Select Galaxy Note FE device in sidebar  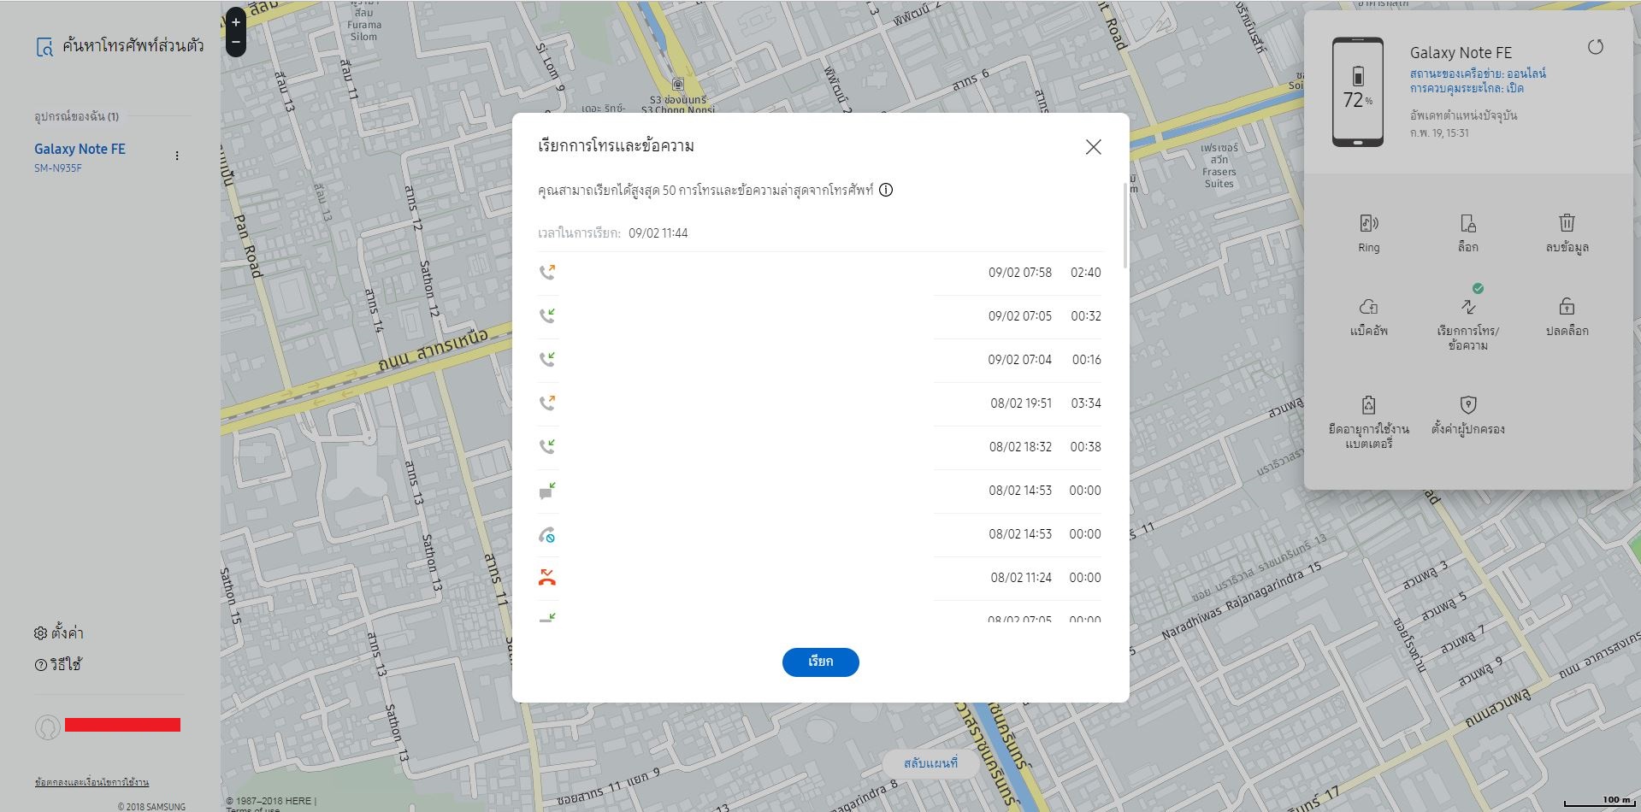click(x=80, y=149)
